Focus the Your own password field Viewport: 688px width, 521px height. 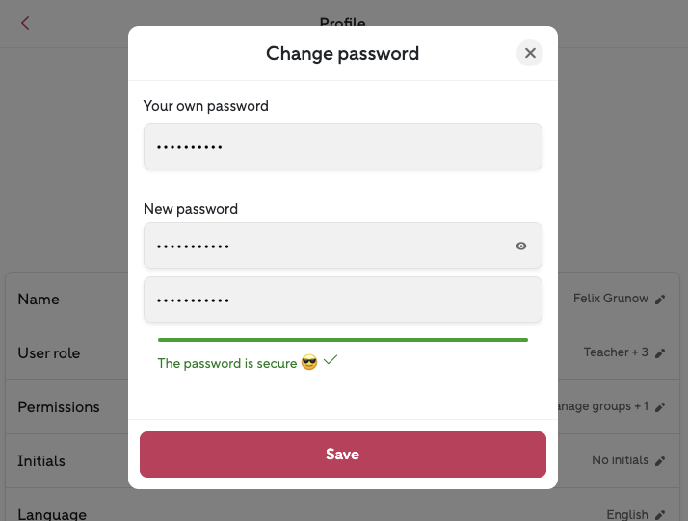(x=343, y=146)
